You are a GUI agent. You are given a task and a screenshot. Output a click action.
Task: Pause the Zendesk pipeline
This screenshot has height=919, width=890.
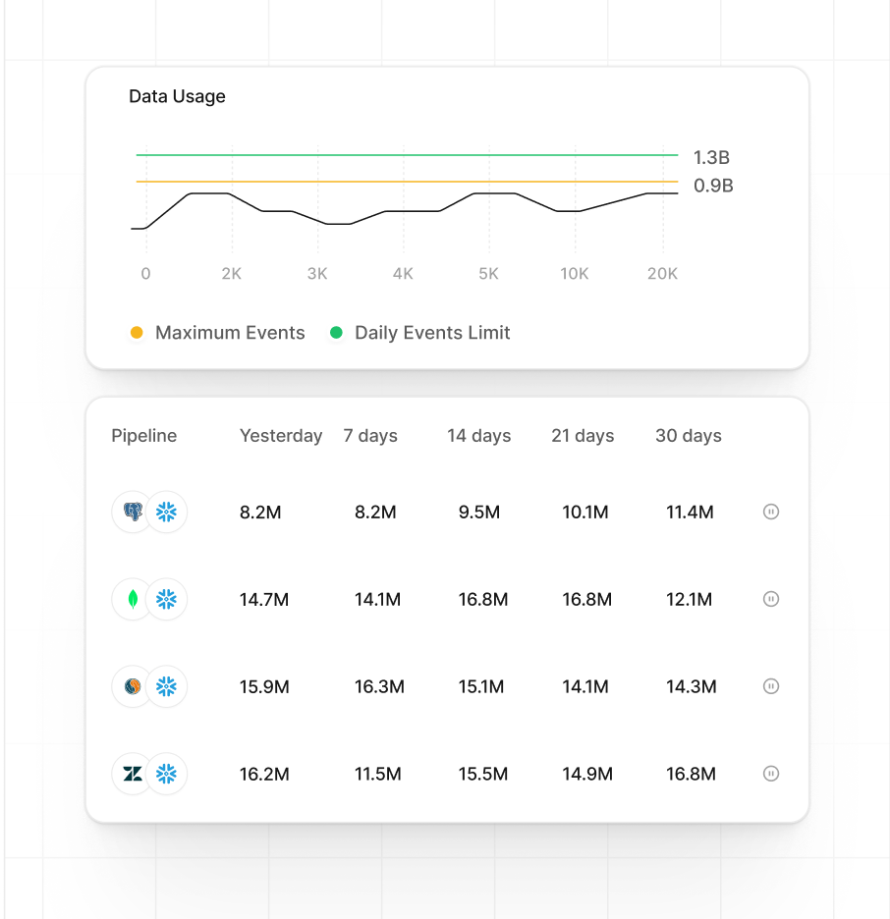coord(771,774)
